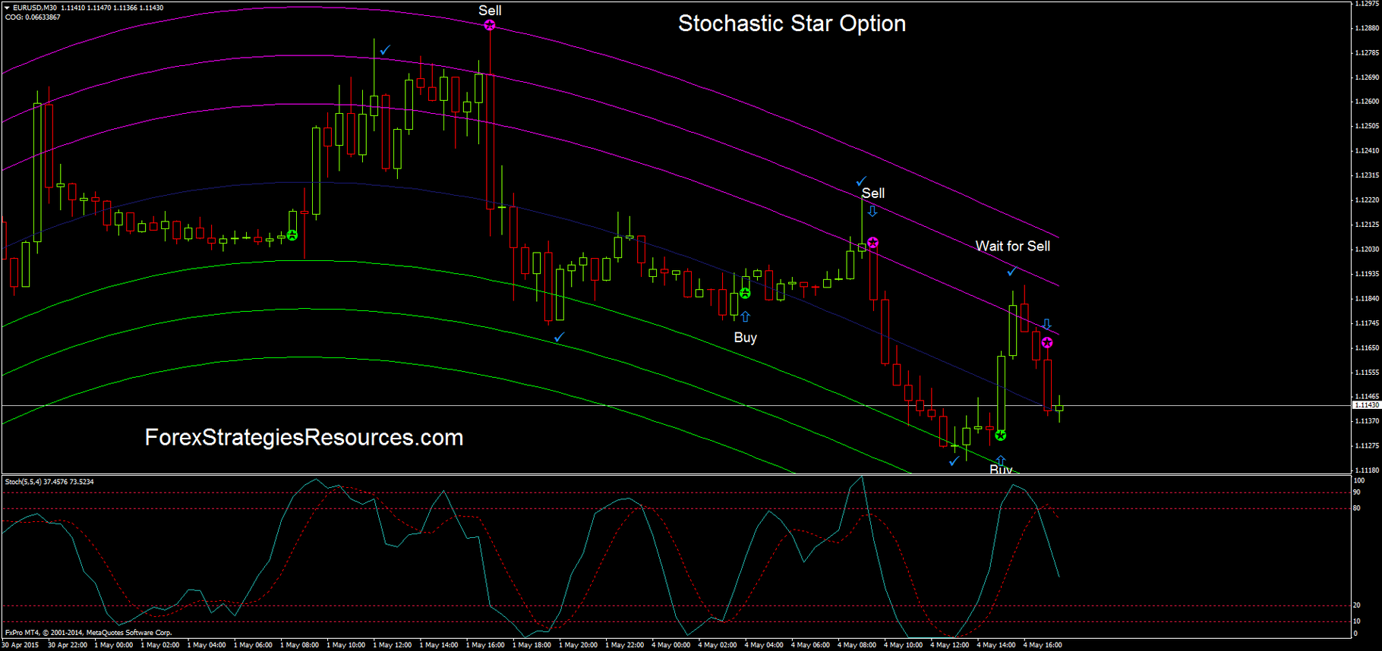Screen dimensions: 1382x651
Task: Click the leftmost green star marker near 1 May 08:00
Action: click(x=292, y=235)
